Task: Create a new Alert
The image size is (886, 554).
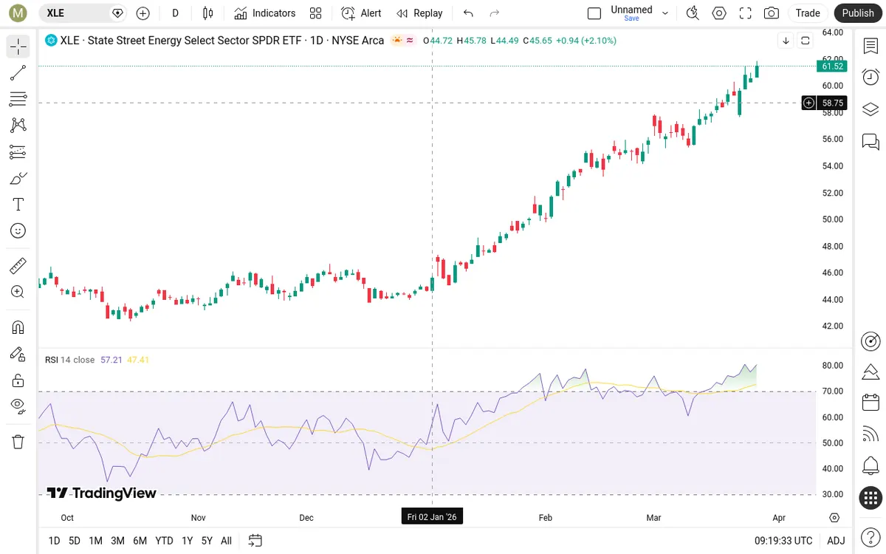Action: tap(362, 13)
